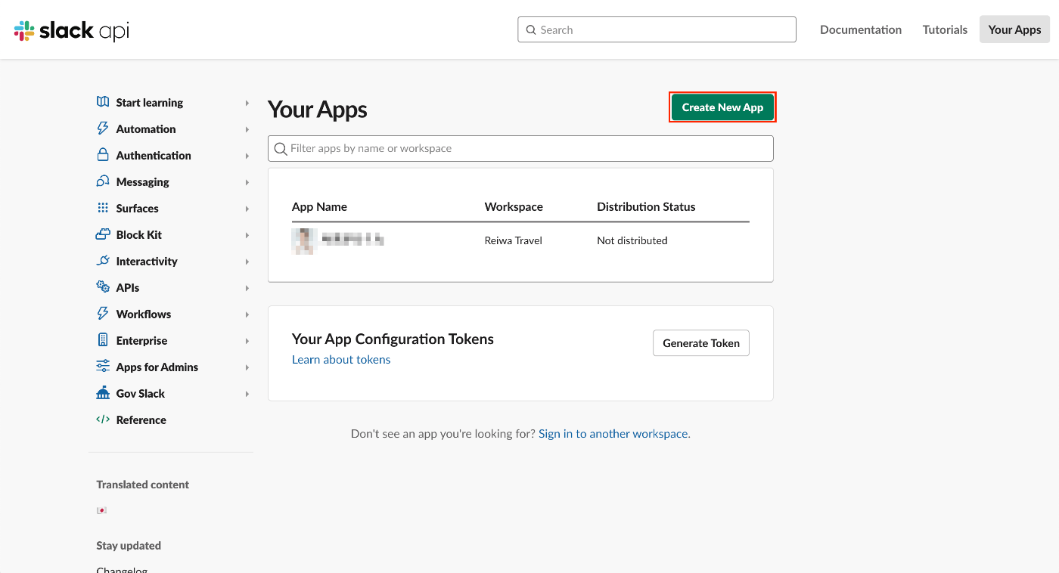Open Block Kit in the sidebar

[x=139, y=234]
